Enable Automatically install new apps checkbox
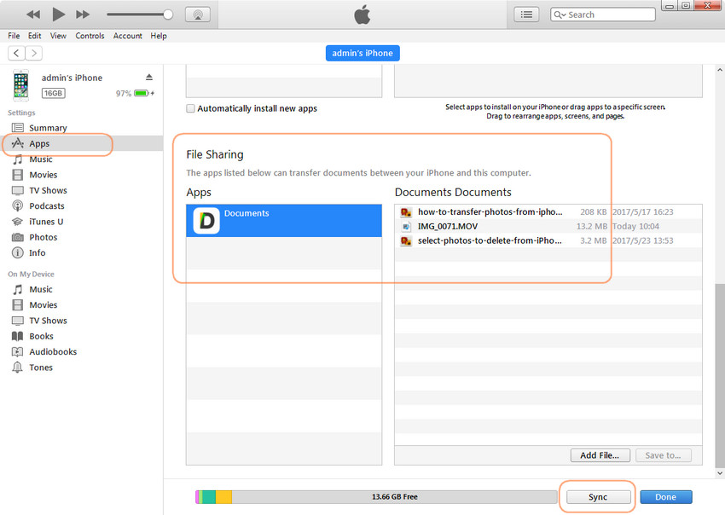The height and width of the screenshot is (515, 725). tap(190, 108)
